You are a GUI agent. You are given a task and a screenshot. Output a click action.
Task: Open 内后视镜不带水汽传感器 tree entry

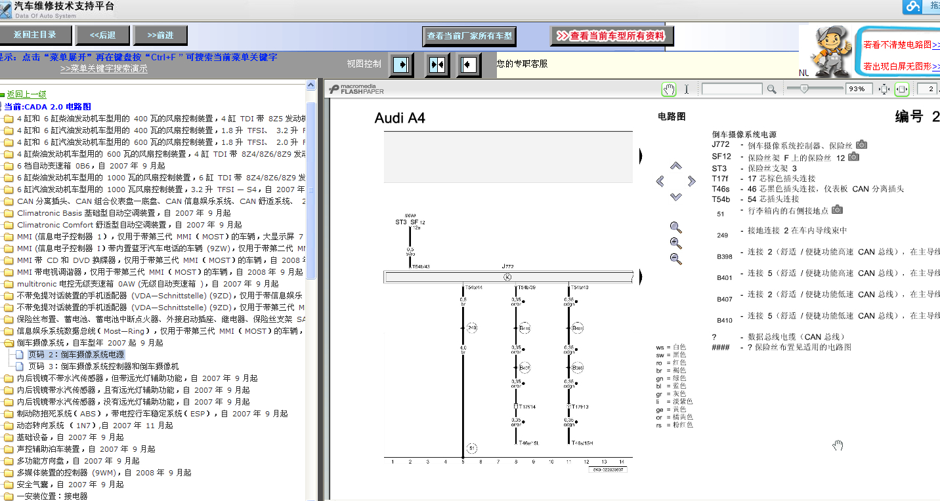tap(137, 378)
